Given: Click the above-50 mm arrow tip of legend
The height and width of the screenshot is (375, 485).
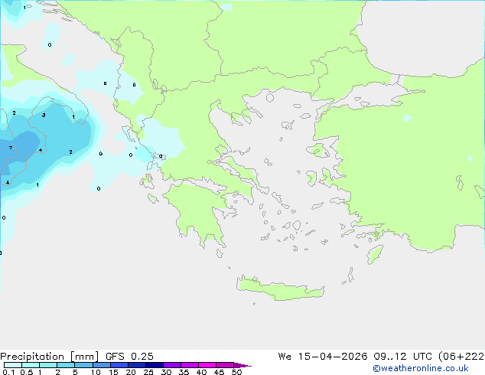Looking at the screenshot, I should coord(242,365).
